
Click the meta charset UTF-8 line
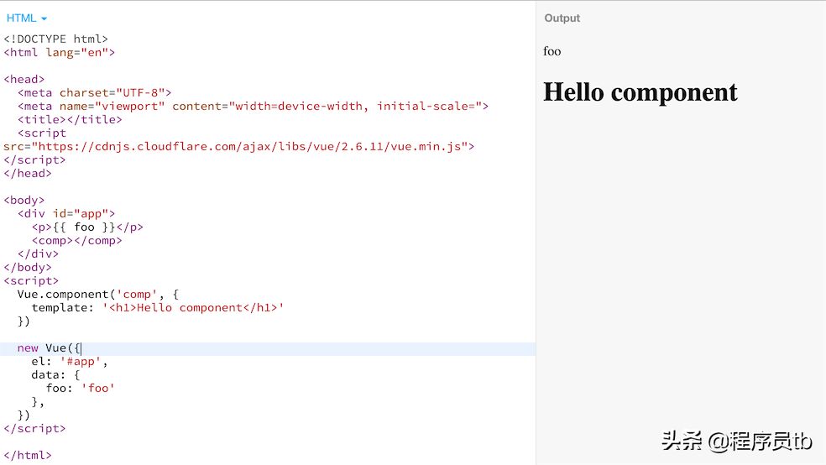[x=94, y=92]
